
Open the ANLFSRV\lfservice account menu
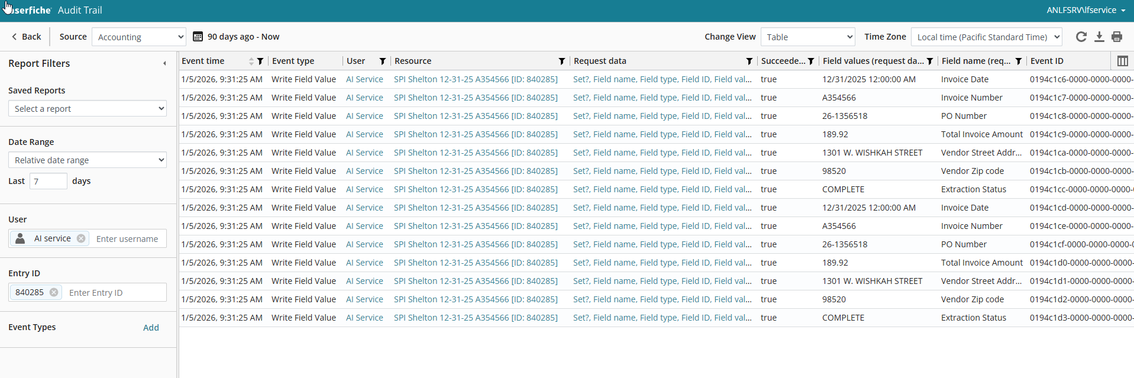coord(1085,10)
